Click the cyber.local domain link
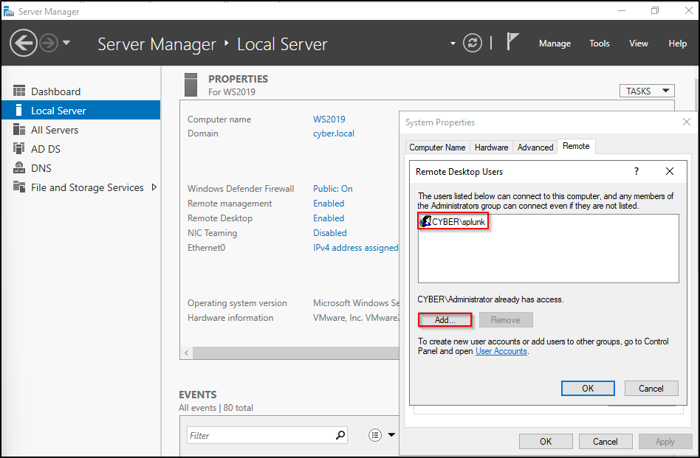 334,133
